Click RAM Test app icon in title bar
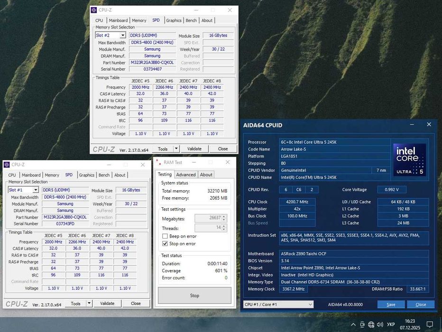Screen dimensions: 442x332 coord(158,162)
